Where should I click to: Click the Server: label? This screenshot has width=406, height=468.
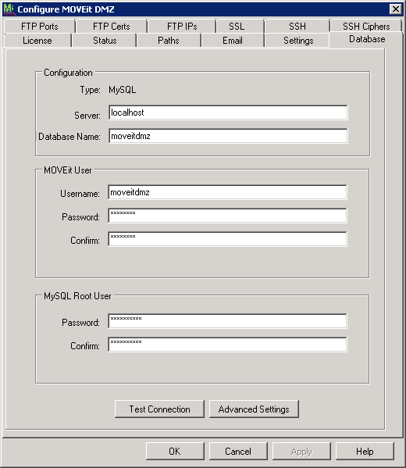[87, 115]
